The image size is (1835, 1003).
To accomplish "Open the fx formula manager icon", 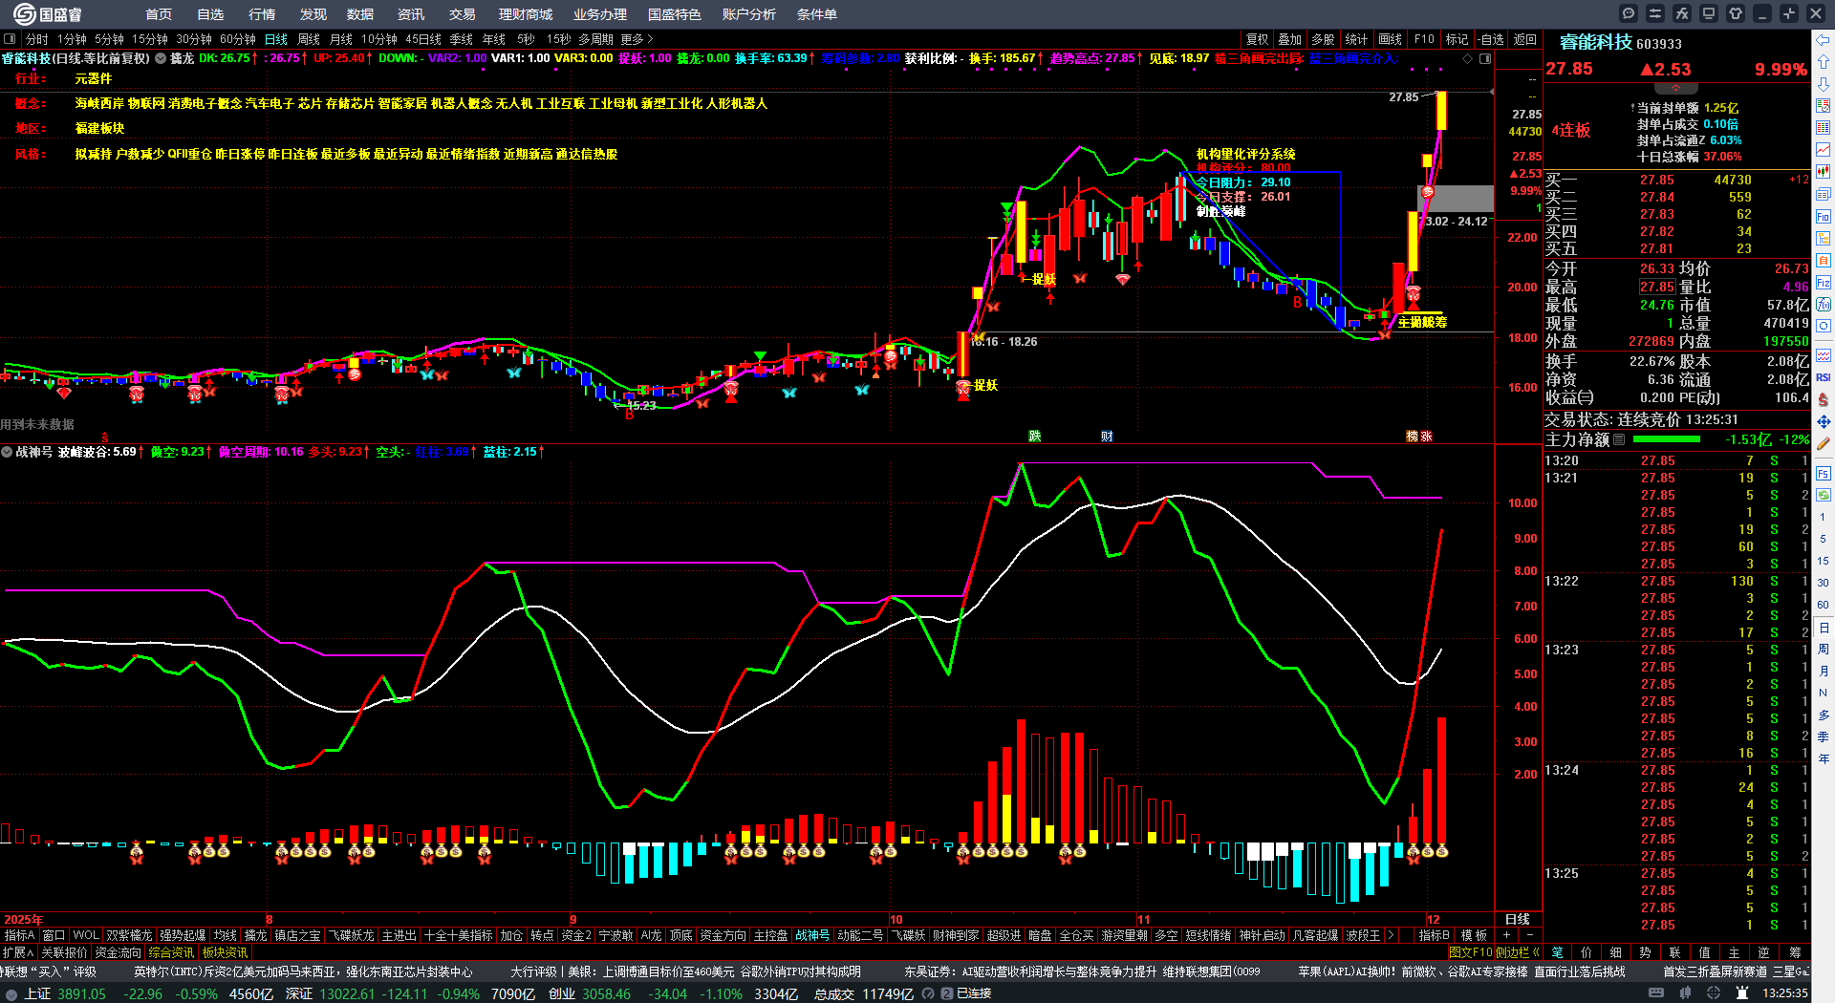I will pyautogui.click(x=1682, y=13).
